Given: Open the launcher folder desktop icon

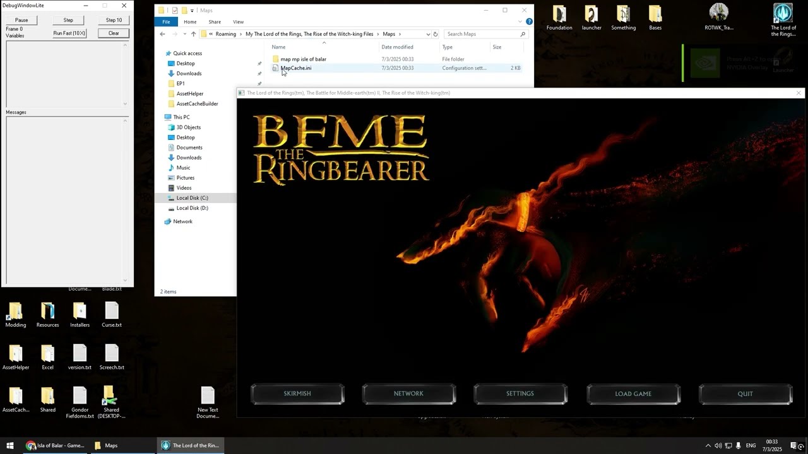Looking at the screenshot, I should [x=591, y=18].
